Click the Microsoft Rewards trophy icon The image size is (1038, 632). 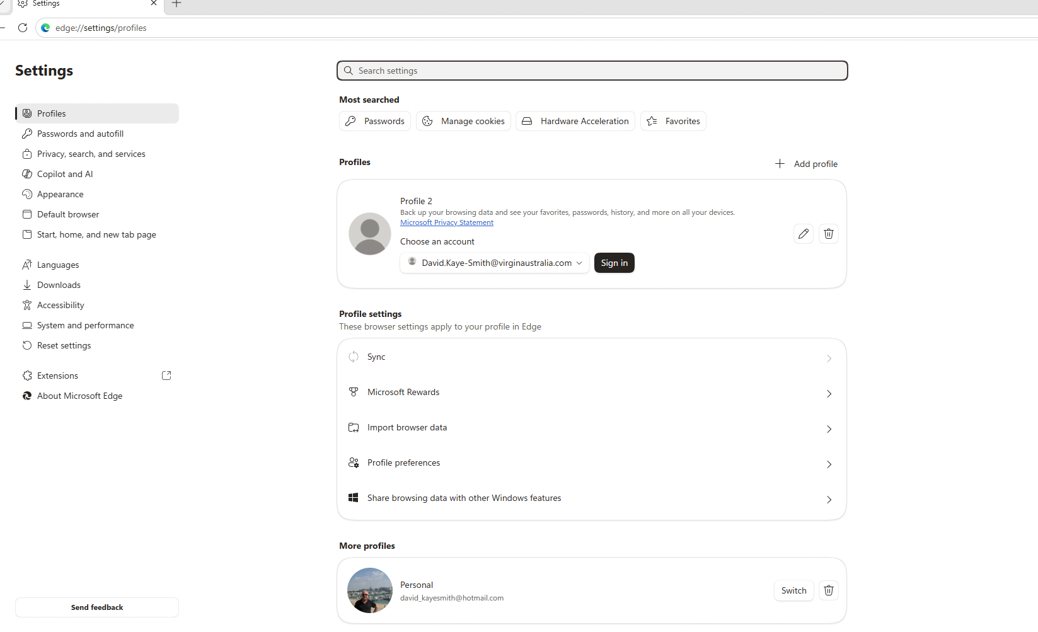coord(354,392)
